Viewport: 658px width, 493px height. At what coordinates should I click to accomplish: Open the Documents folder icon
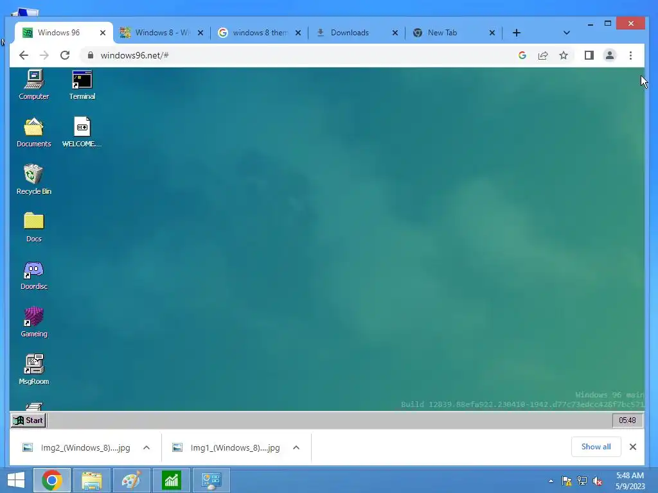click(x=33, y=132)
